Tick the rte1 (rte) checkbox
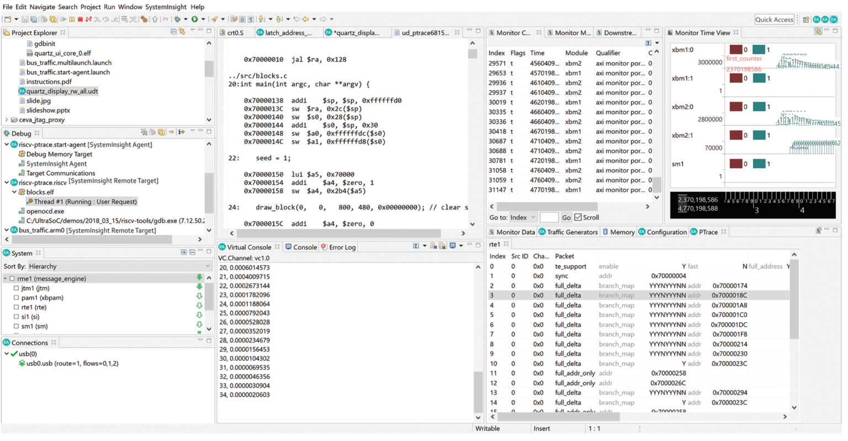The image size is (848, 441). [x=16, y=307]
